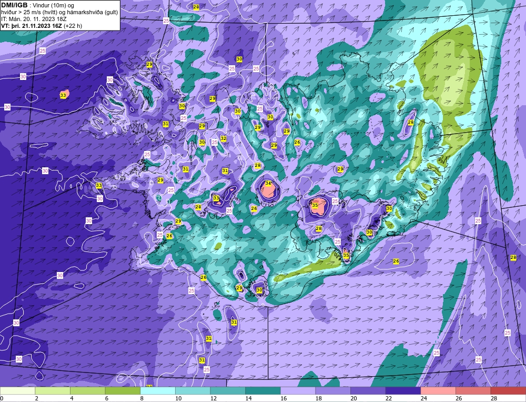526x402 pixels.
Task: Click the yellow "32" maximum gust label
Action: click(224, 138)
